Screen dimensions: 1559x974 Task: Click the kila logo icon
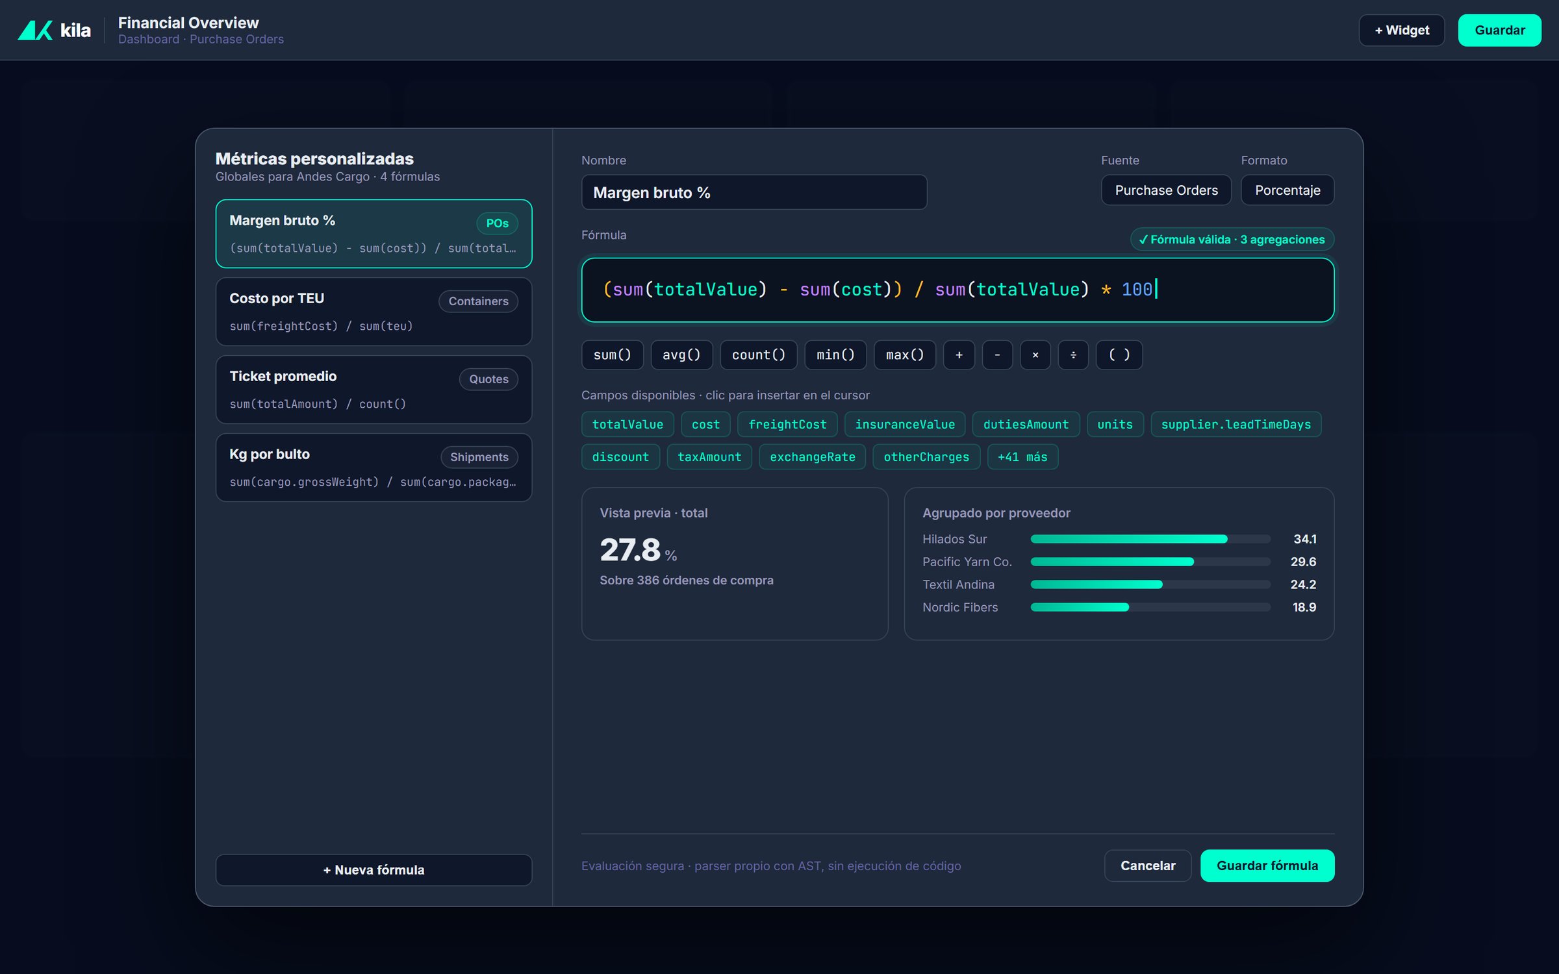(x=35, y=30)
